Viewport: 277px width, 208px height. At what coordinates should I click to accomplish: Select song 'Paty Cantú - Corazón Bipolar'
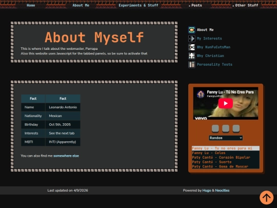coord(226,158)
